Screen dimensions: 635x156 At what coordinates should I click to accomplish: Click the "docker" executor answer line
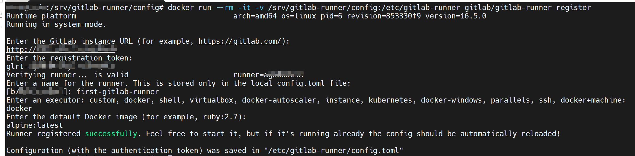[x=19, y=109]
